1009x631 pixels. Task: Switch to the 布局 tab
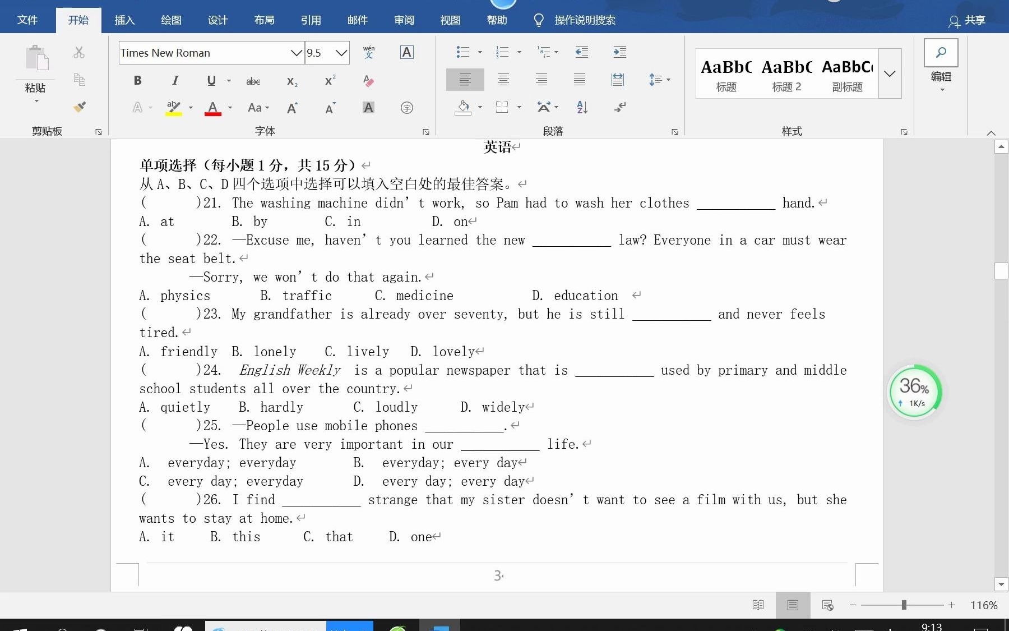[264, 20]
